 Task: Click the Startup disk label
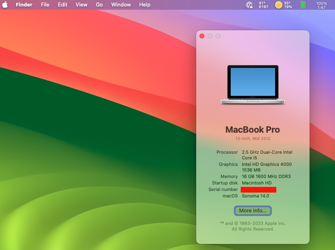tap(225, 183)
